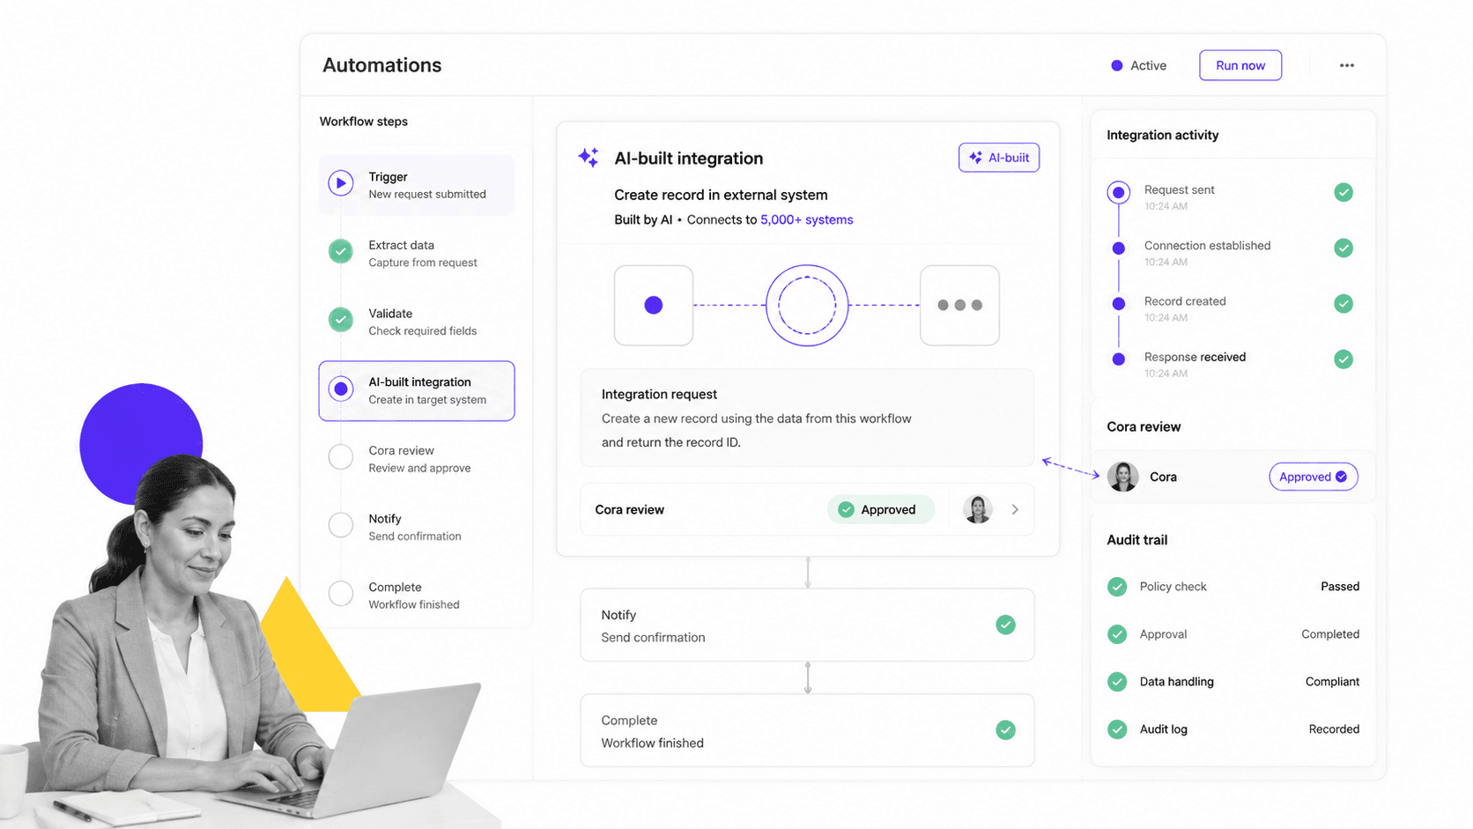Click the Create record in external system text
This screenshot has width=1473, height=829.
coord(721,195)
